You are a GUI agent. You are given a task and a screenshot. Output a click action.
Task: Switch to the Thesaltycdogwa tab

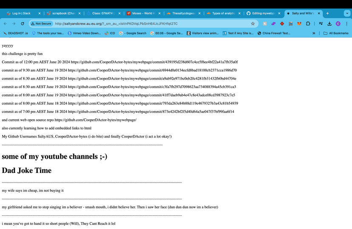click(183, 13)
